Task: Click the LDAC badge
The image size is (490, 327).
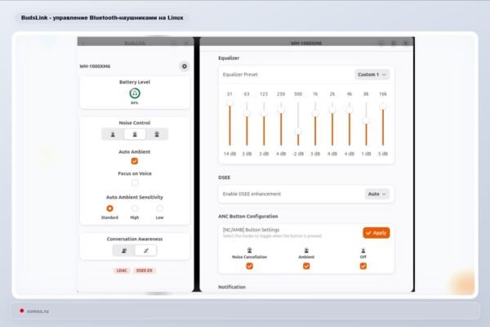Action: pos(122,271)
